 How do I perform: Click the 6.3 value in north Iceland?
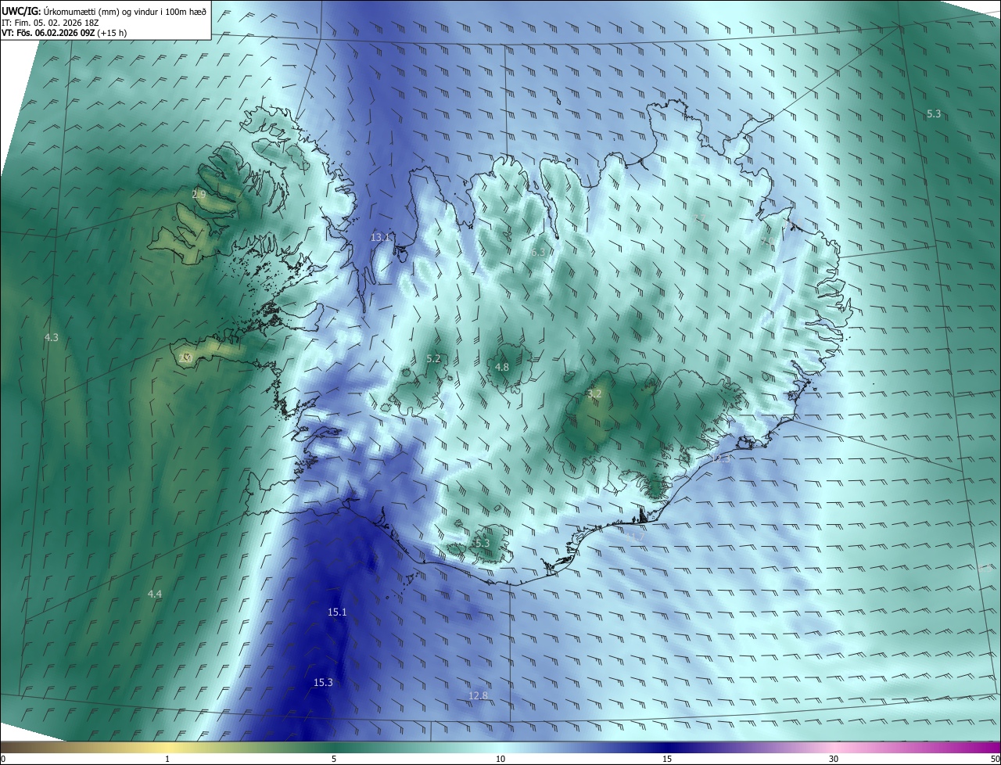(537, 253)
